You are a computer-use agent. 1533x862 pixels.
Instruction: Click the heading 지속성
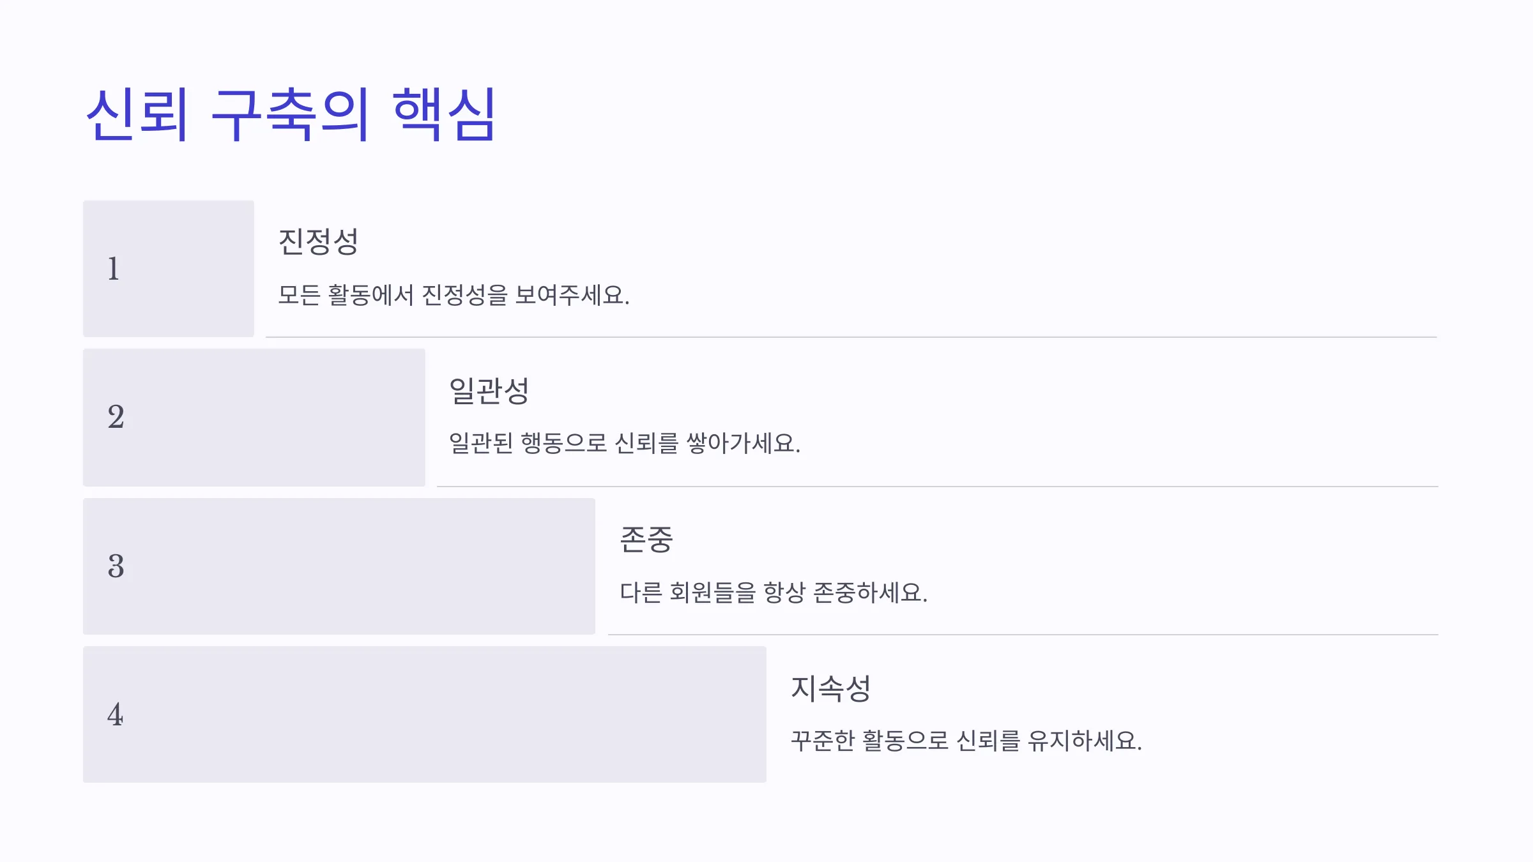tap(831, 688)
